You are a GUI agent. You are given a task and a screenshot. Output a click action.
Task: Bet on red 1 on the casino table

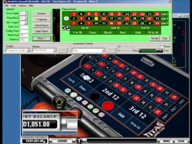(x=87, y=66)
